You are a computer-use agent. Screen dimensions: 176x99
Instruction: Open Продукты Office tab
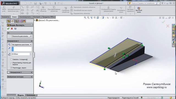[48, 17]
